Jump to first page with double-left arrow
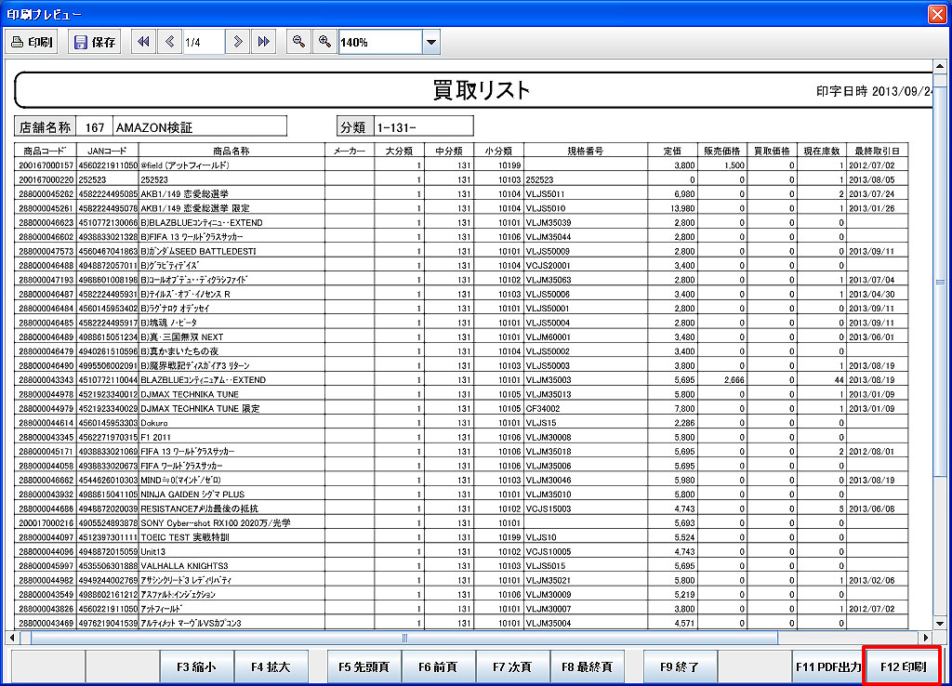Image resolution: width=952 pixels, height=686 pixels. click(x=144, y=42)
